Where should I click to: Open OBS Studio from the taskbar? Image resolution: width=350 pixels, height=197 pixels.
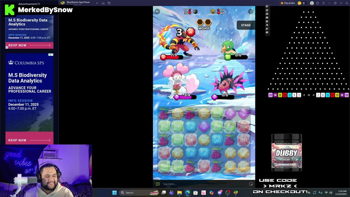(x=228, y=193)
